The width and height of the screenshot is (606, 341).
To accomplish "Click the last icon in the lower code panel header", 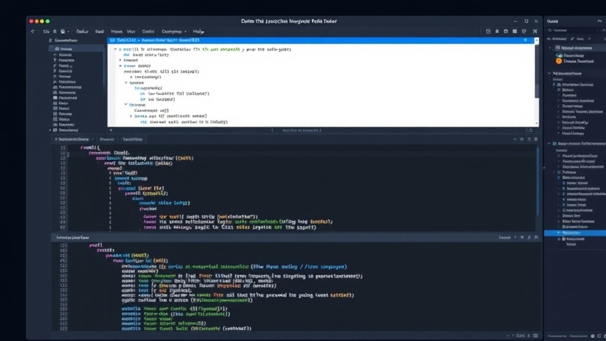I will 536,237.
